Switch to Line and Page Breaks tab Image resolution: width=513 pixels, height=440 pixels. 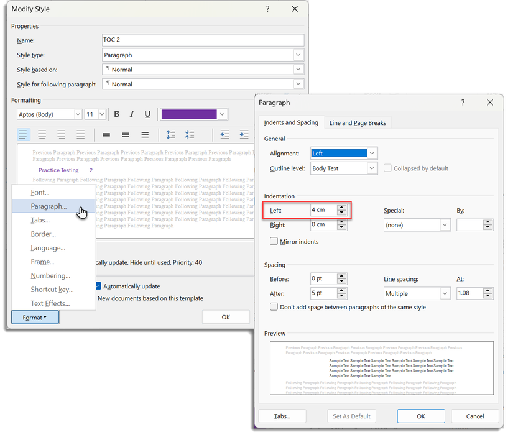point(358,122)
